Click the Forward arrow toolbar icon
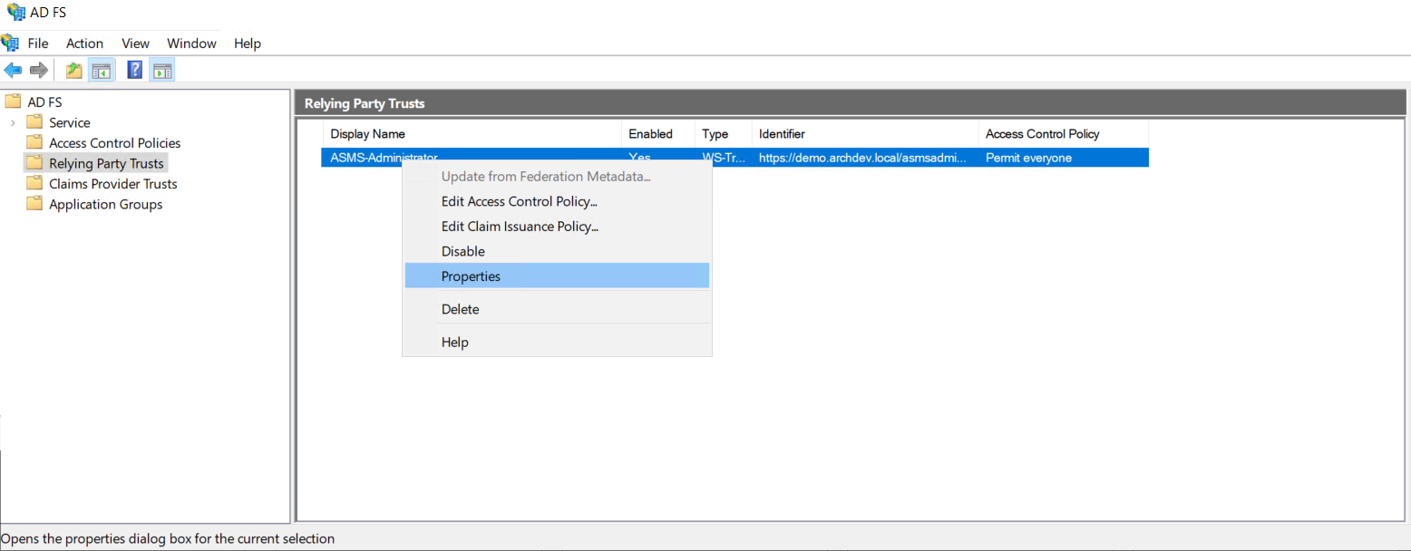This screenshot has height=551, width=1411. [39, 70]
